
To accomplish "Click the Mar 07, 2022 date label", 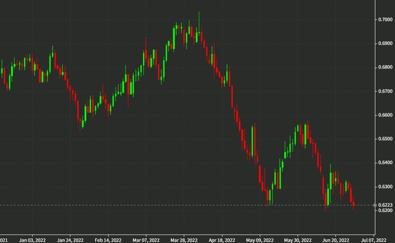I will (x=146, y=240).
